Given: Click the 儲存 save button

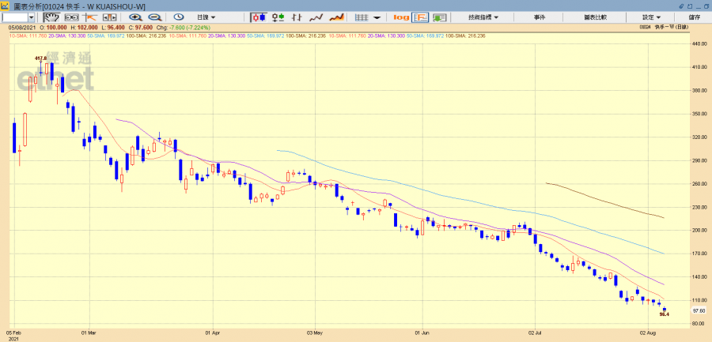Looking at the screenshot, I should [x=694, y=17].
